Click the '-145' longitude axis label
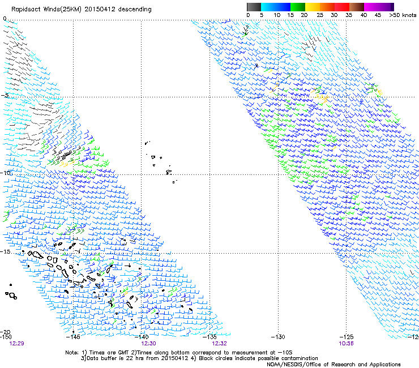Viewport: 419px width, 368px height. (73, 337)
